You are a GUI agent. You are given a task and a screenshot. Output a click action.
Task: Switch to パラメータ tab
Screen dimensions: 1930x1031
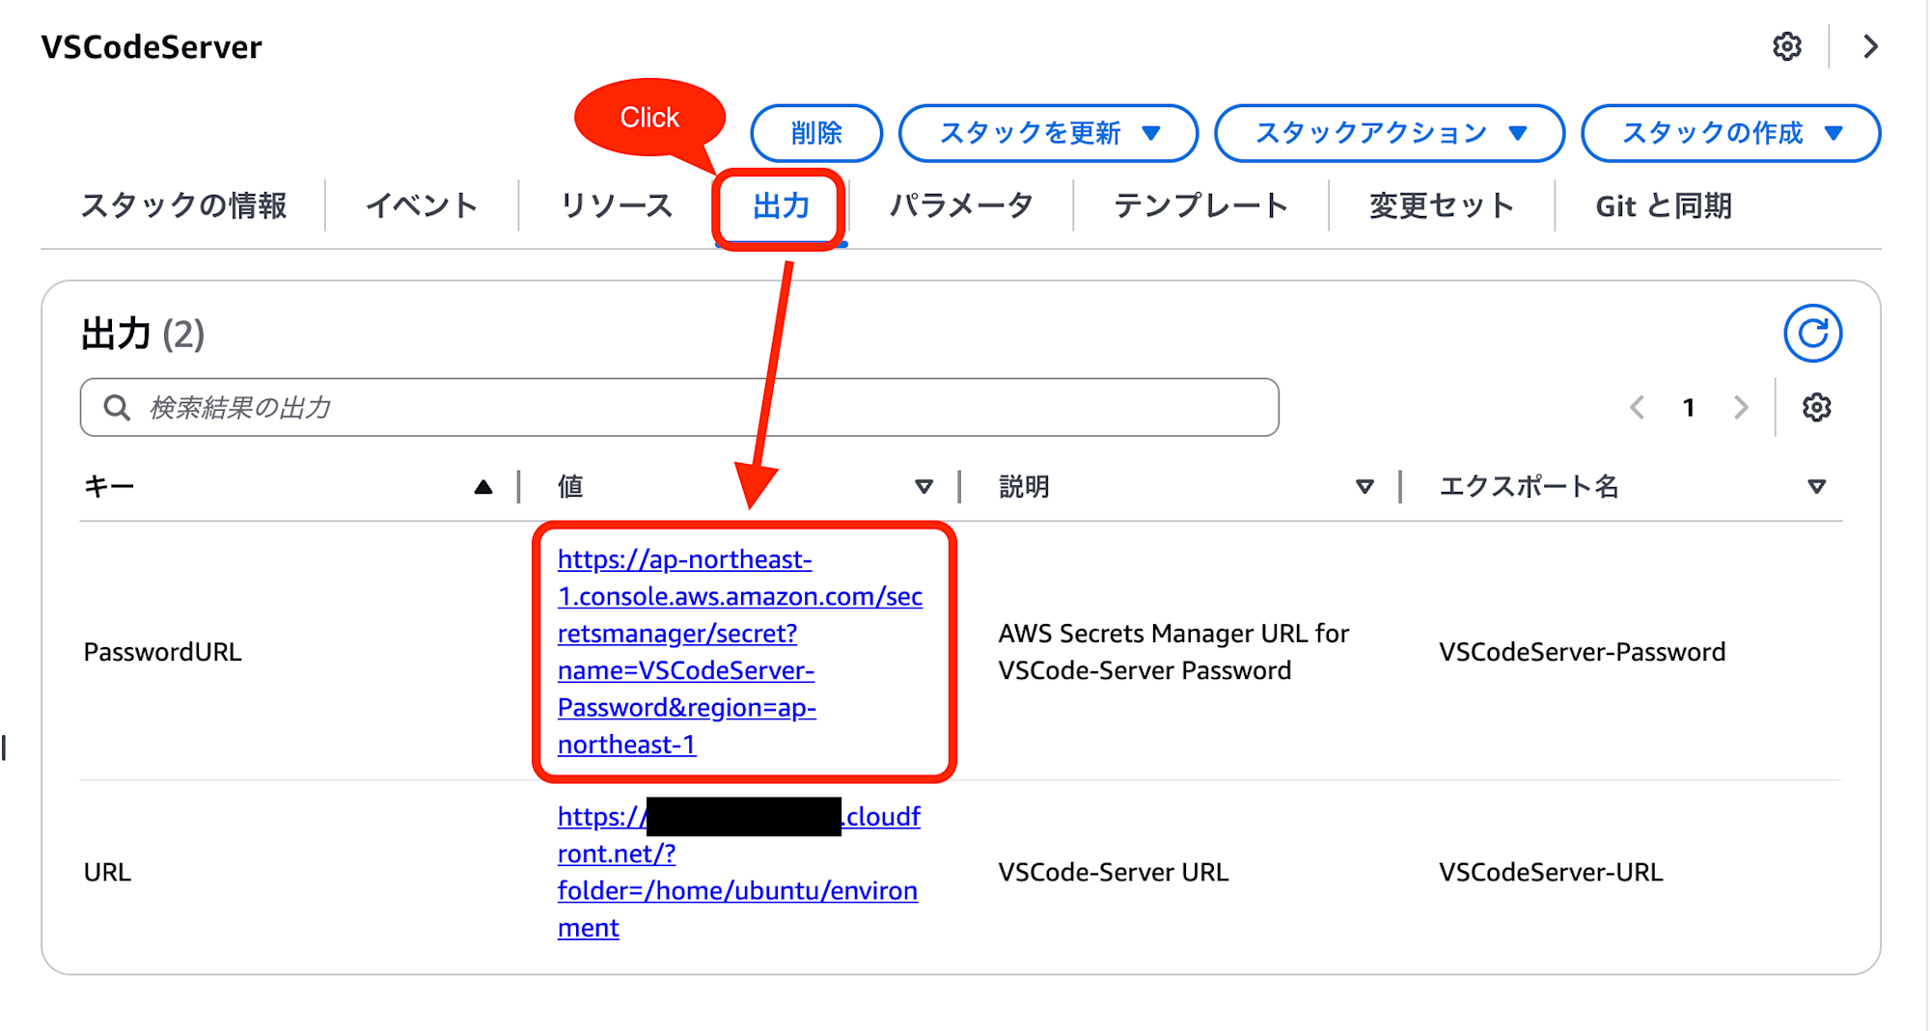(961, 205)
